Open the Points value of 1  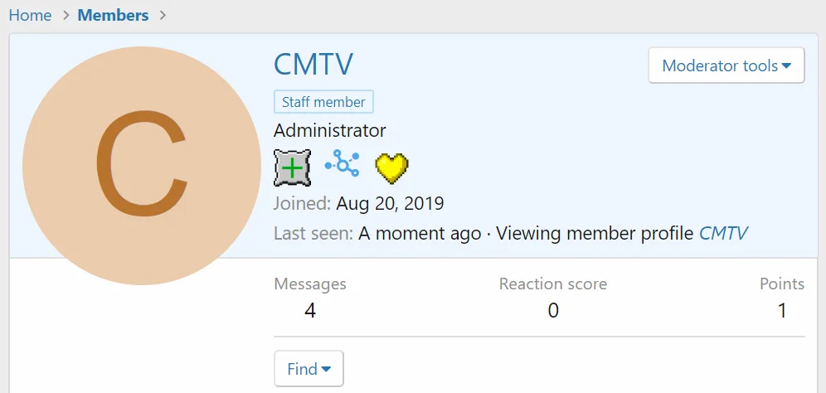[x=782, y=310]
